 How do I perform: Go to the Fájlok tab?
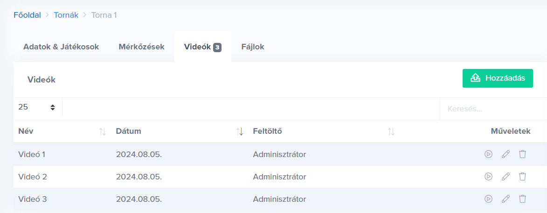pos(253,47)
